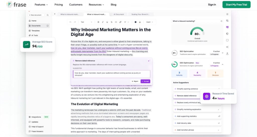Click the Start My Free Trial button
Image resolution: width=257 pixels, height=137 pixels.
coord(236,4)
